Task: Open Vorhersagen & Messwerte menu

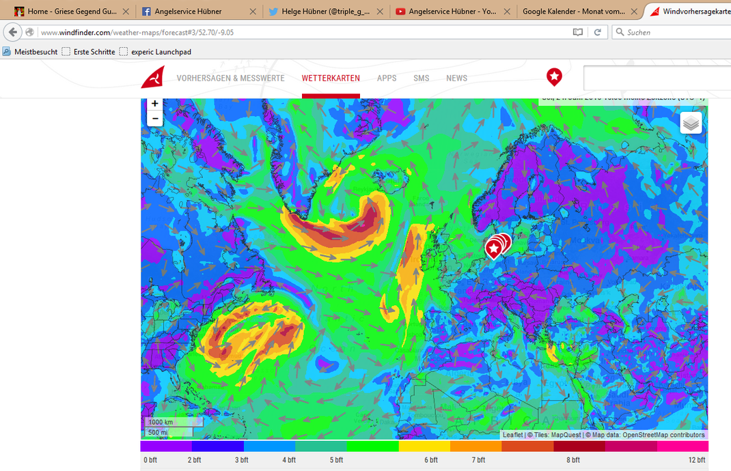Action: point(230,78)
